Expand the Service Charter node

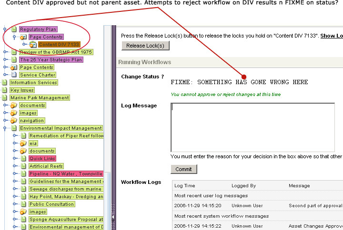(x=5, y=75)
